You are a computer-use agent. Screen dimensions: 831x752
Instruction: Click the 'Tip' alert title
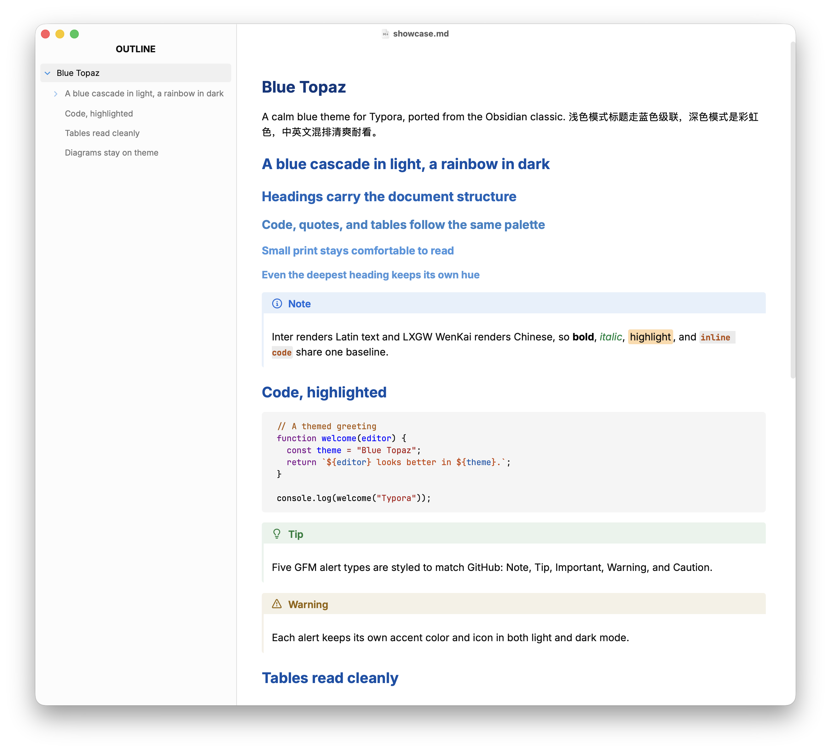[x=295, y=534]
